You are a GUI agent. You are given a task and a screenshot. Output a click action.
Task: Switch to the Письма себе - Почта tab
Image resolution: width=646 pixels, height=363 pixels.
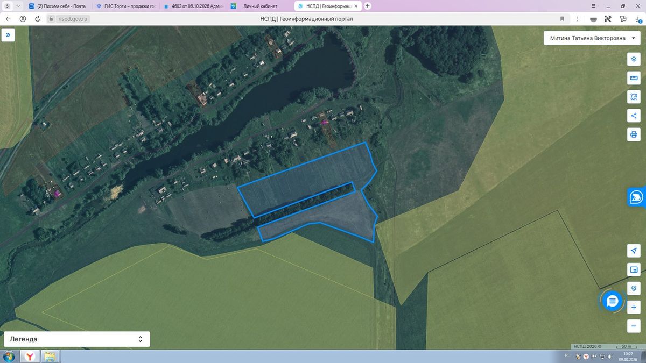57,6
